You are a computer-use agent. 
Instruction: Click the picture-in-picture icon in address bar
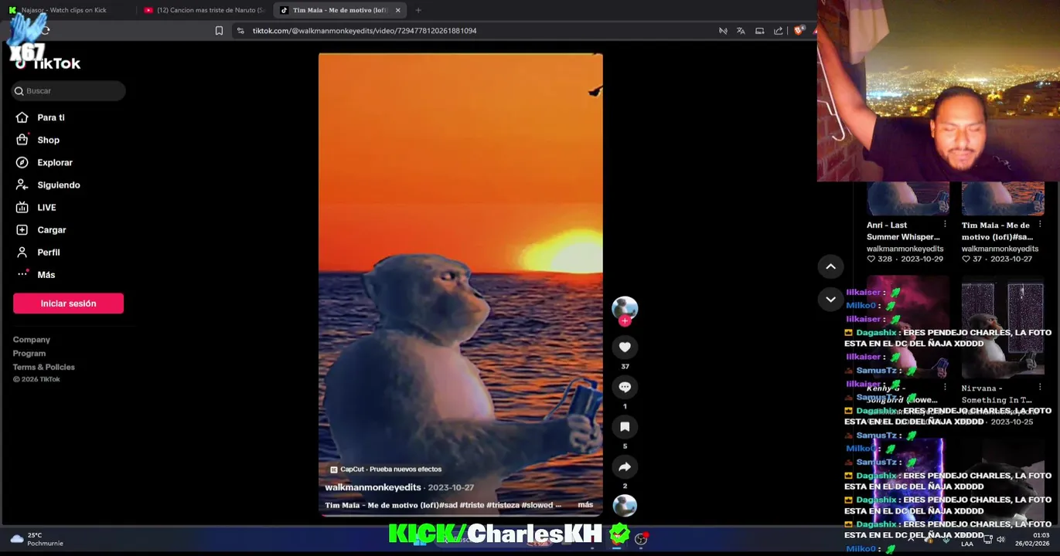pos(759,31)
